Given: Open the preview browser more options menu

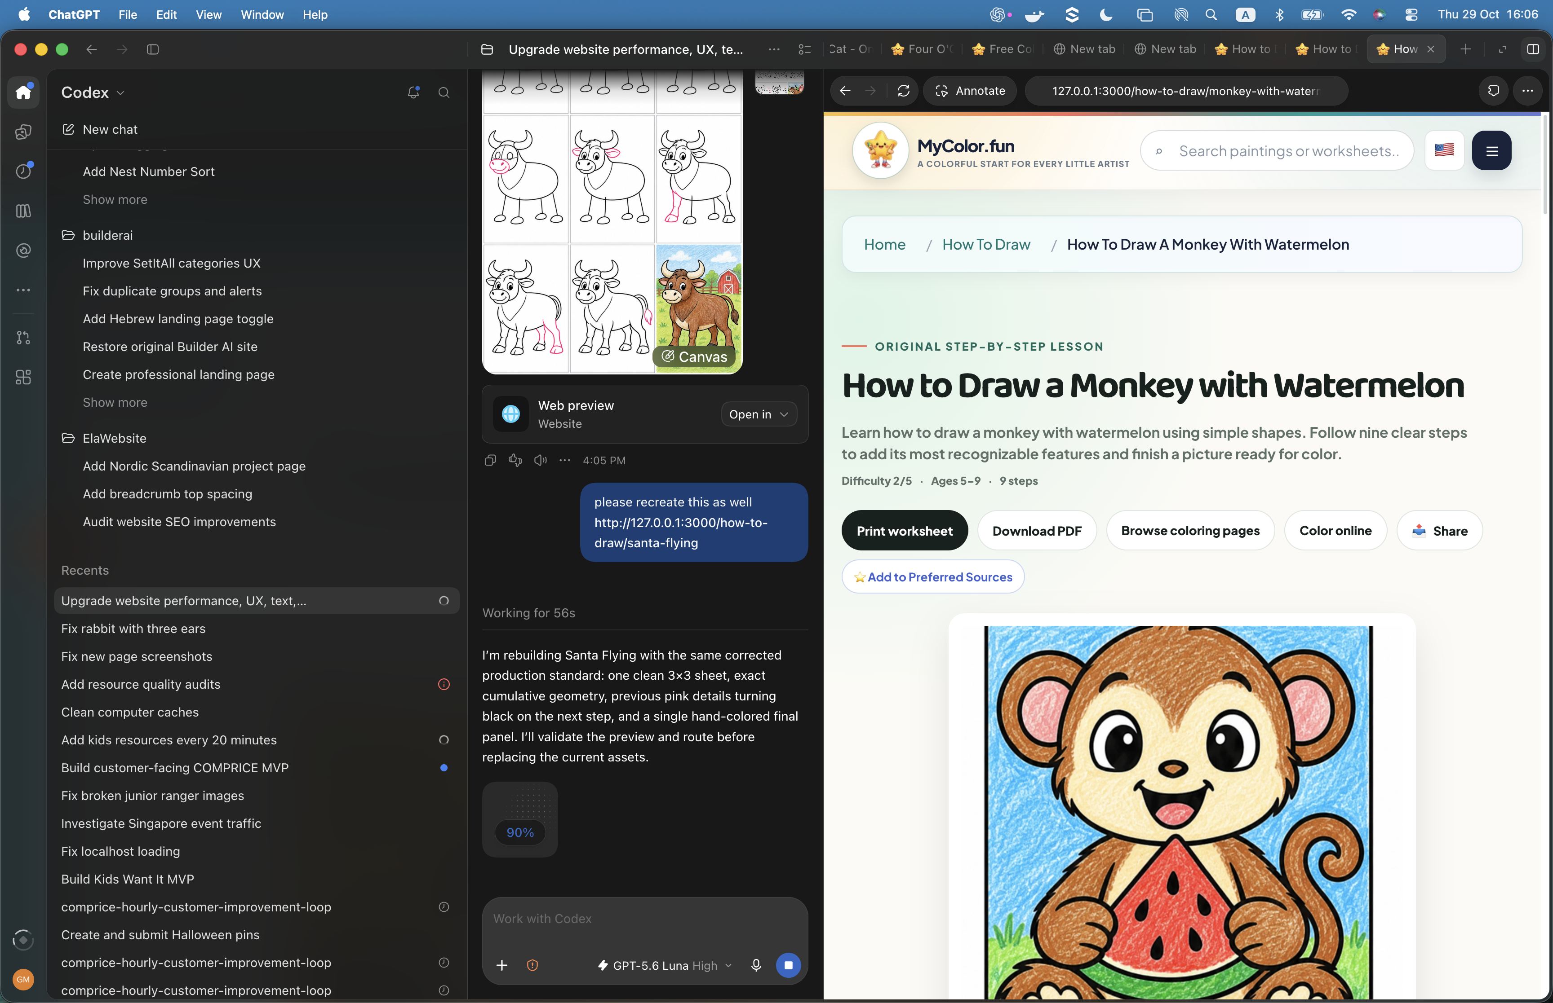Looking at the screenshot, I should coord(1527,91).
